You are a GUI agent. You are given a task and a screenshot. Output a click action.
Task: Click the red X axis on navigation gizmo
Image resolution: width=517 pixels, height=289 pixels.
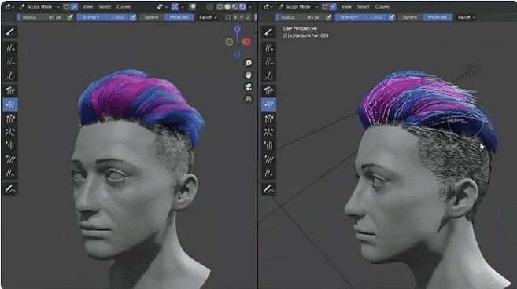247,42
